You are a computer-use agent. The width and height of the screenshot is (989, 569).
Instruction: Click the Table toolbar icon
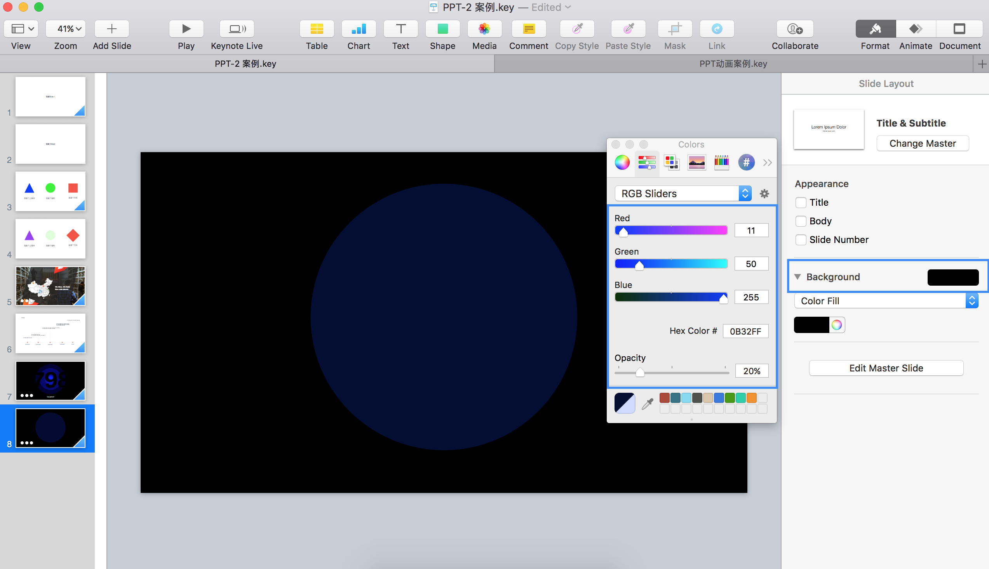tap(316, 29)
